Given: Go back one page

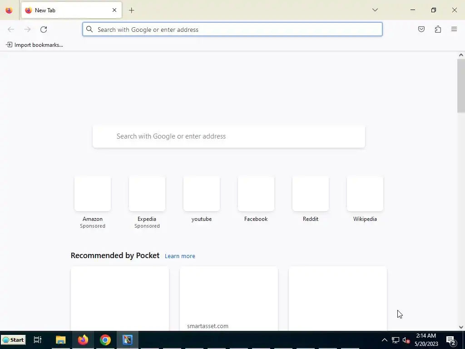Looking at the screenshot, I should [11, 30].
